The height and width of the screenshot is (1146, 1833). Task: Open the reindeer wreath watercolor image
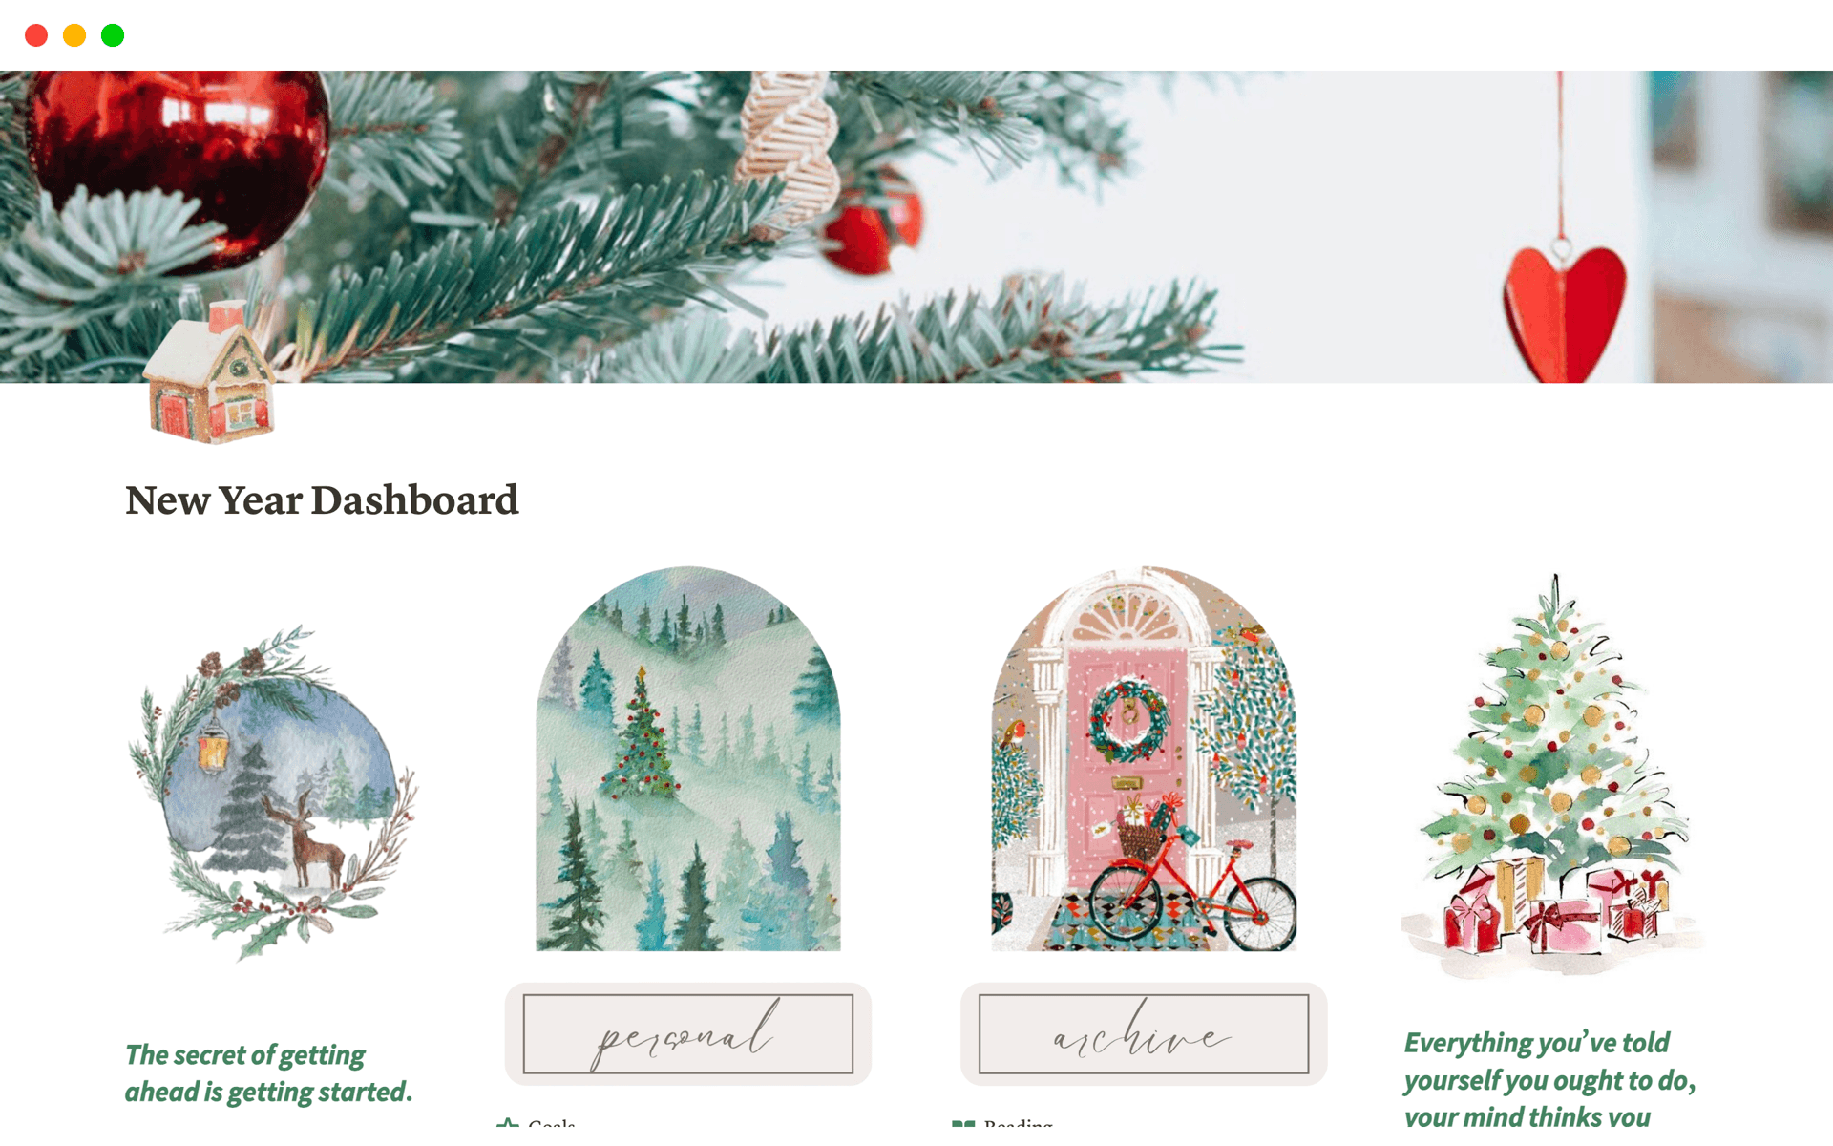272,793
